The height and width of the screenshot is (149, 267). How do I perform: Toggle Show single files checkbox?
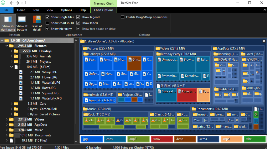pyautogui.click(x=47, y=17)
